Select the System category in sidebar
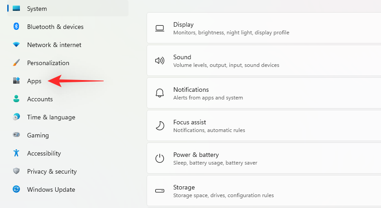 (x=37, y=9)
